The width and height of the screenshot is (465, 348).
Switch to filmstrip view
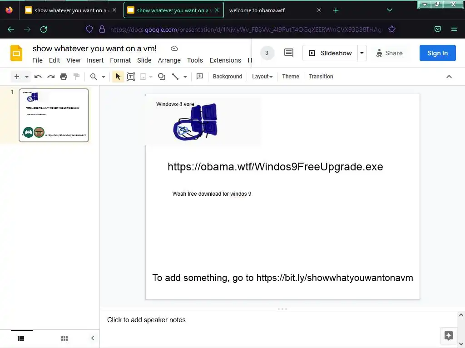(x=21, y=338)
